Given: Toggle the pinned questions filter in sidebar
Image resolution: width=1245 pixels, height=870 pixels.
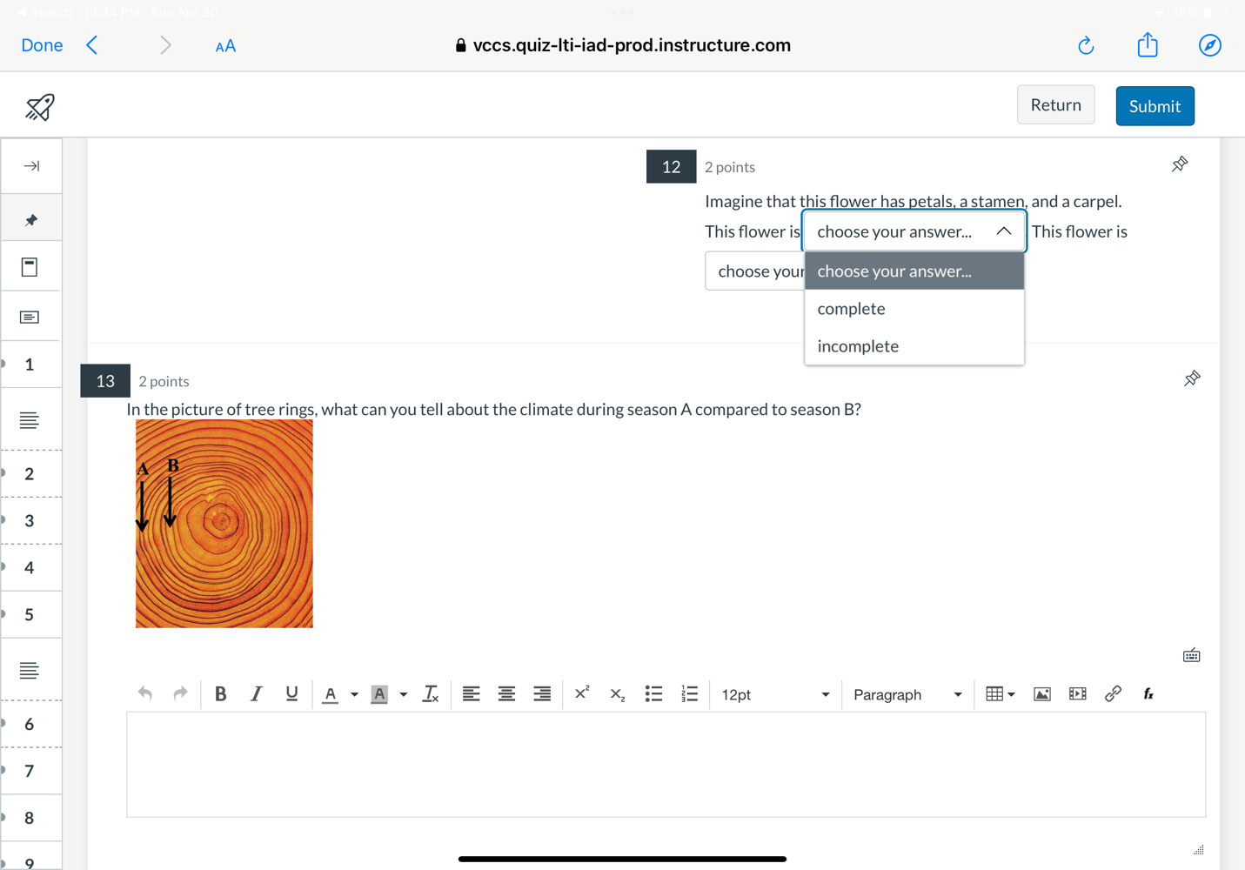Looking at the screenshot, I should pos(31,220).
